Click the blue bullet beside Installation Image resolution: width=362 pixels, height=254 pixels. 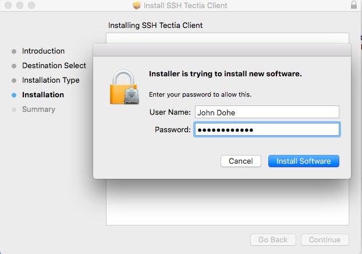click(x=14, y=95)
